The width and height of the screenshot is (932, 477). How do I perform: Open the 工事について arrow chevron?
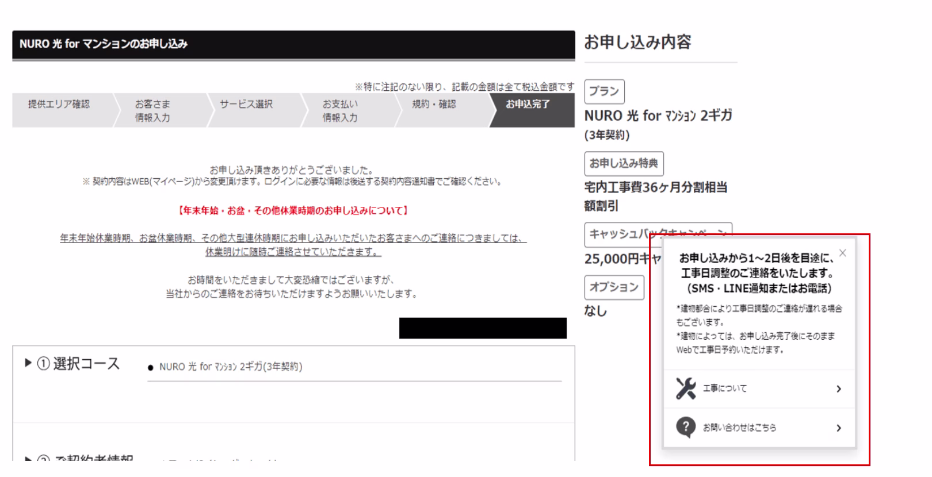839,389
